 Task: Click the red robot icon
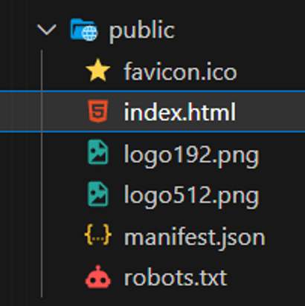pyautogui.click(x=98, y=277)
